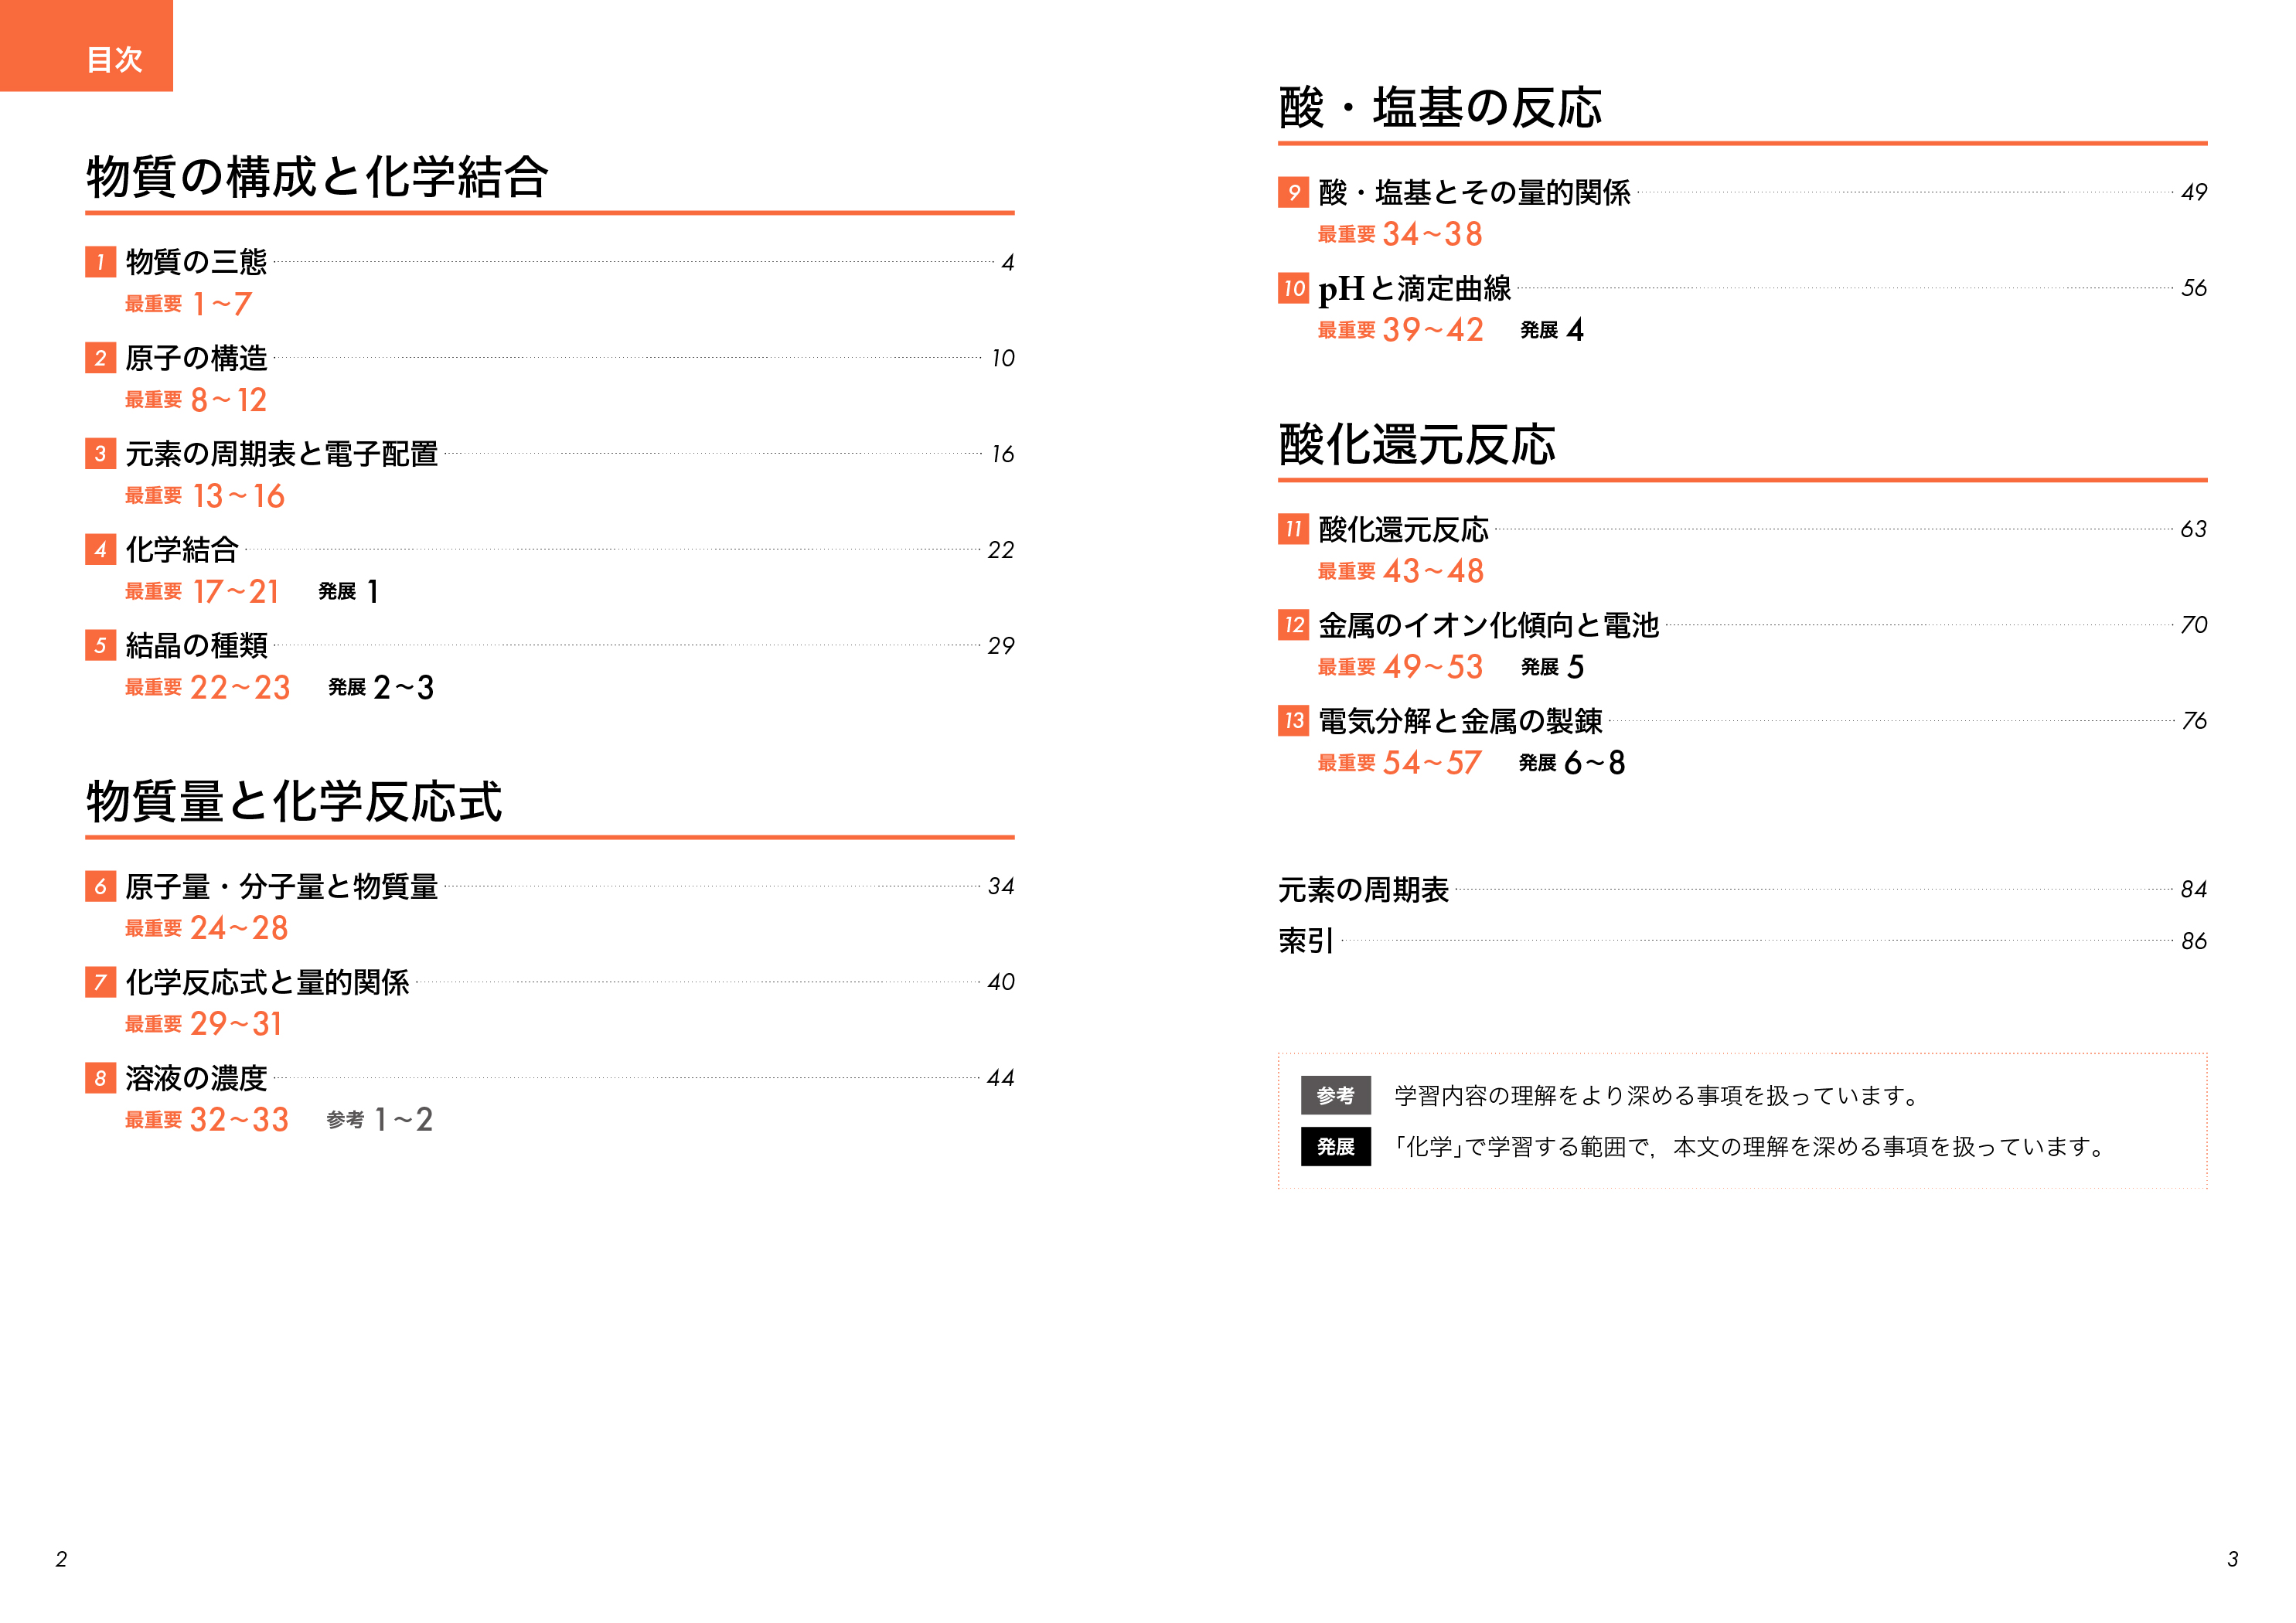Click page number 34 for 原子量・分子量と物質量
The image size is (2296, 1623).
1001,887
